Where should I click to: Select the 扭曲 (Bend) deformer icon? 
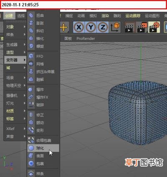31,15
